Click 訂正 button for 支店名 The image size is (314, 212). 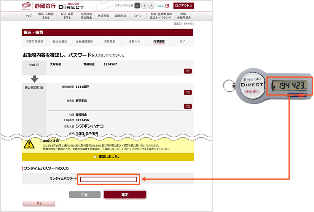pyautogui.click(x=188, y=106)
